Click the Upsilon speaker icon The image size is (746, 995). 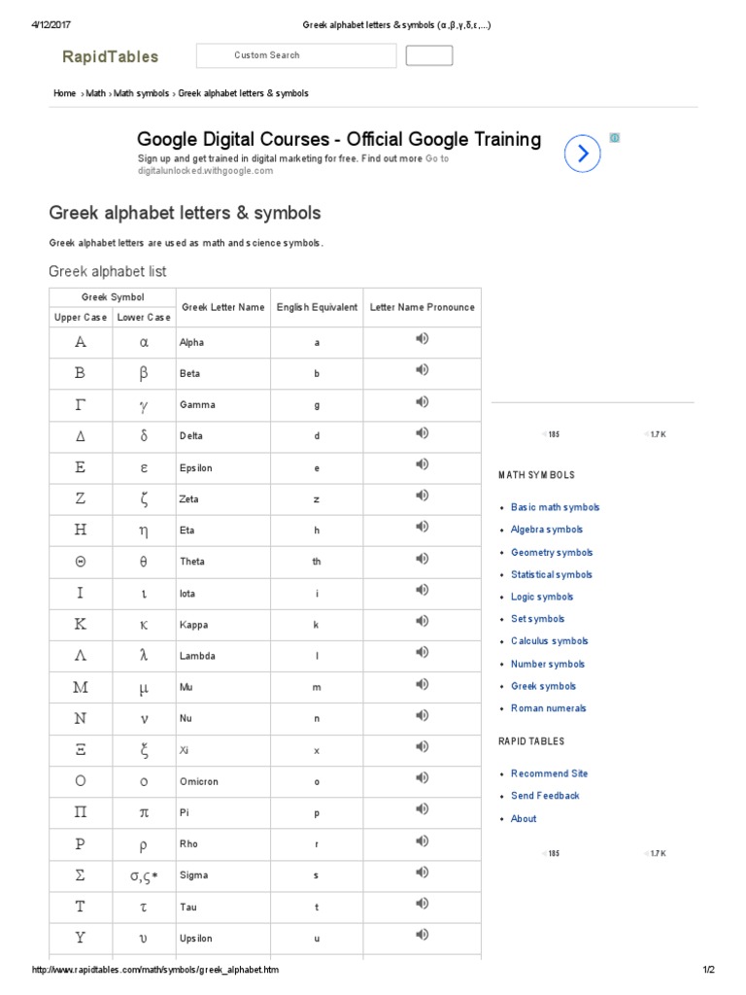point(422,935)
